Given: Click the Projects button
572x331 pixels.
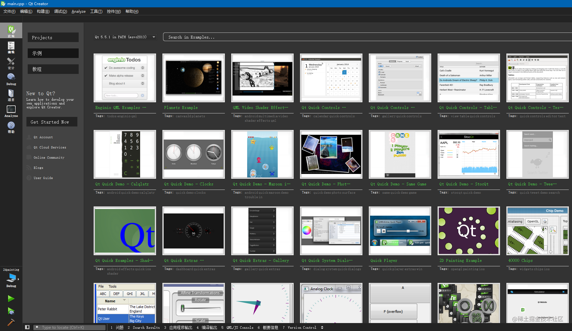Looking at the screenshot, I should [x=53, y=37].
